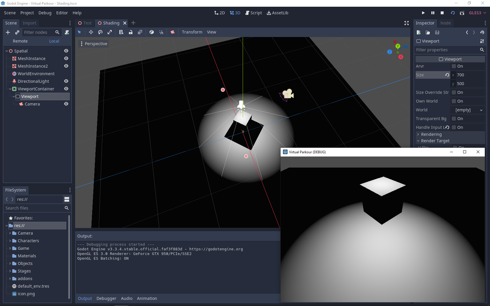This screenshot has width=490, height=306.
Task: Click the Size x value field
Action: tap(468, 75)
